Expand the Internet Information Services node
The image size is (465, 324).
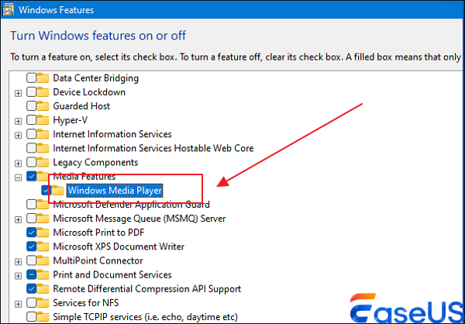18,135
